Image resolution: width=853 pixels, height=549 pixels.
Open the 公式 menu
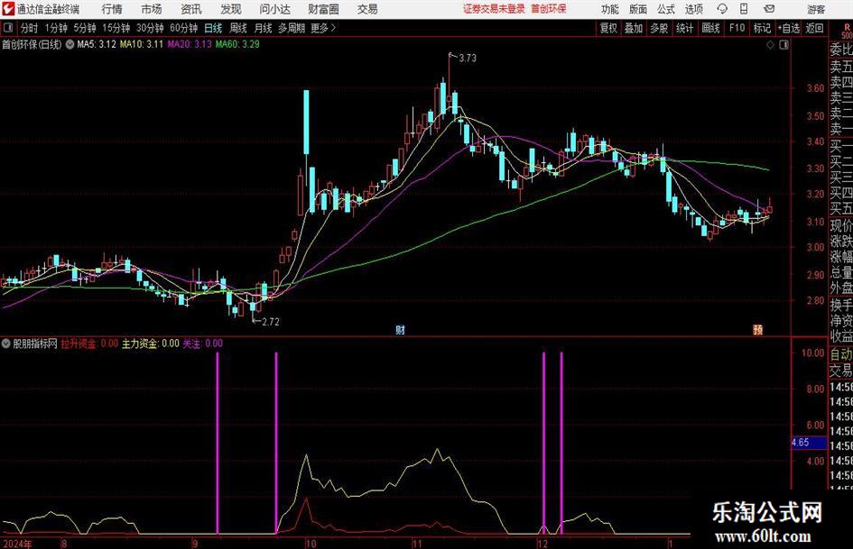(666, 9)
